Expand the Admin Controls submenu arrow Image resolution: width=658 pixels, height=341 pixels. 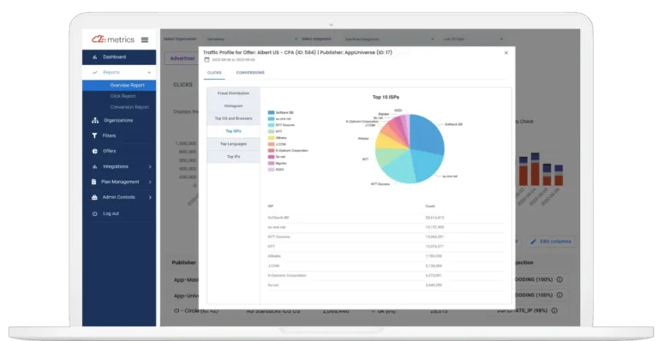150,197
